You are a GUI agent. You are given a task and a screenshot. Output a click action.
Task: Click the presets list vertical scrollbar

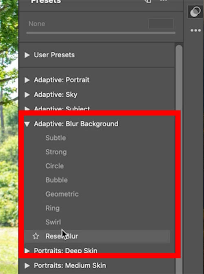click(x=179, y=157)
